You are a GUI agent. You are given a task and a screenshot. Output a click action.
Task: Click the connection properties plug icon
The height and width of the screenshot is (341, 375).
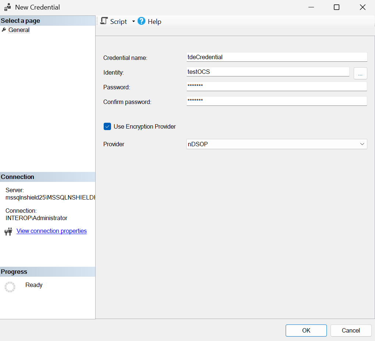[x=8, y=231]
